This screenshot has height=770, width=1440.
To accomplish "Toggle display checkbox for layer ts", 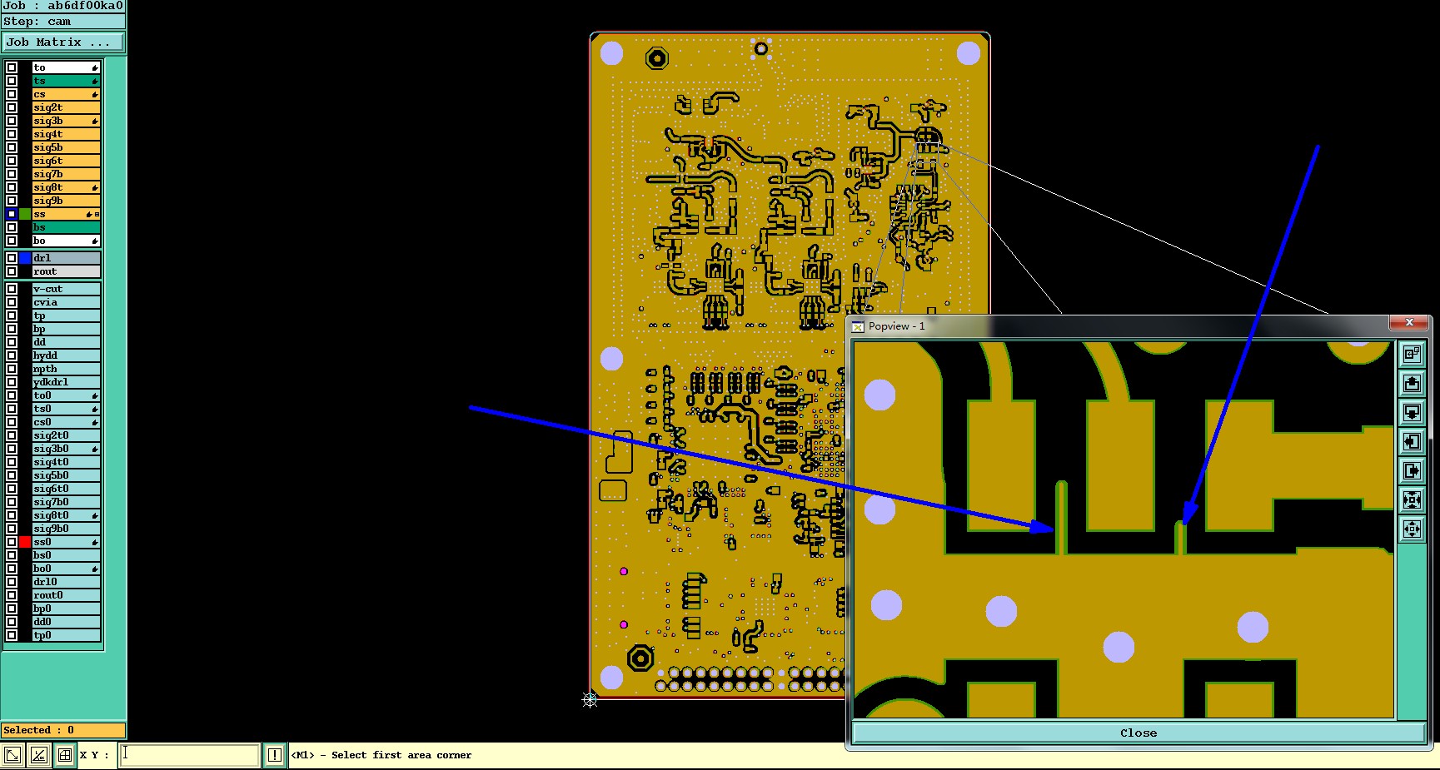I will click(12, 81).
